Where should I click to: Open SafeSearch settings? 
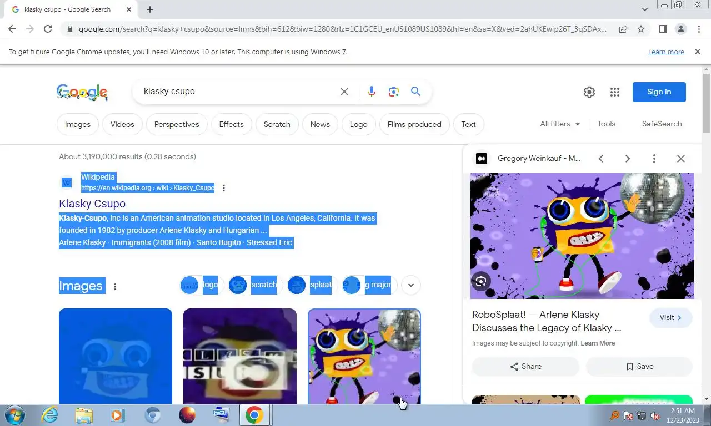[662, 124]
